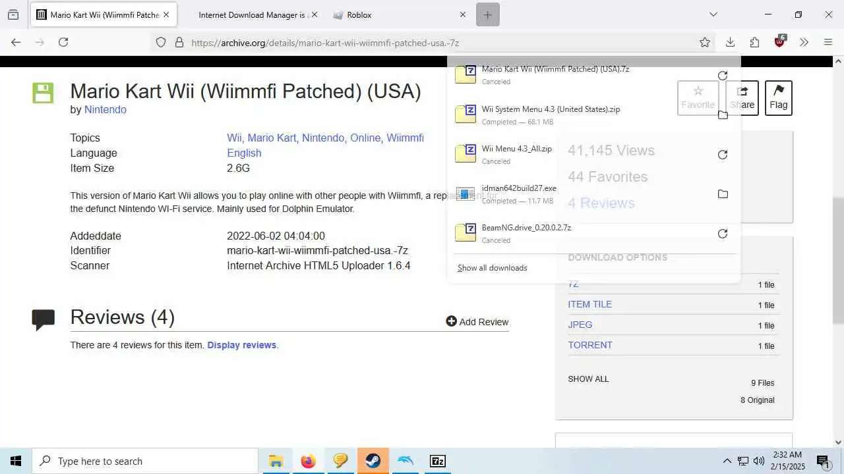Retry the Mario Kart Wii 7z download
844x474 pixels.
(x=723, y=76)
